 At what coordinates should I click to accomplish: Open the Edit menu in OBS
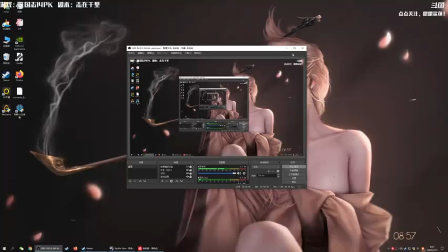141,53
